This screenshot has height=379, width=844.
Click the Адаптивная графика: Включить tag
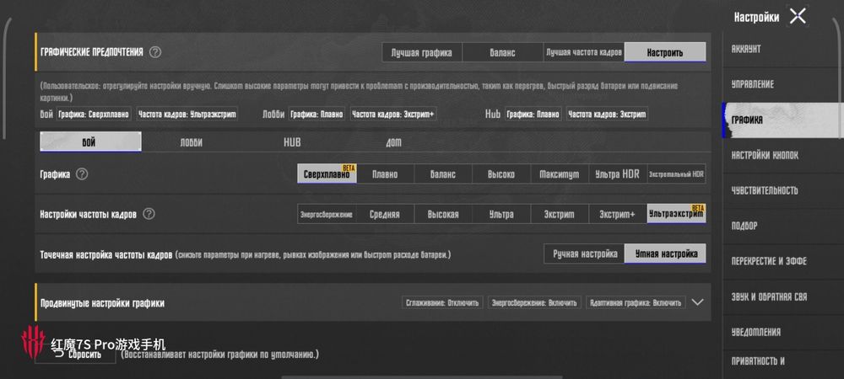click(x=636, y=302)
